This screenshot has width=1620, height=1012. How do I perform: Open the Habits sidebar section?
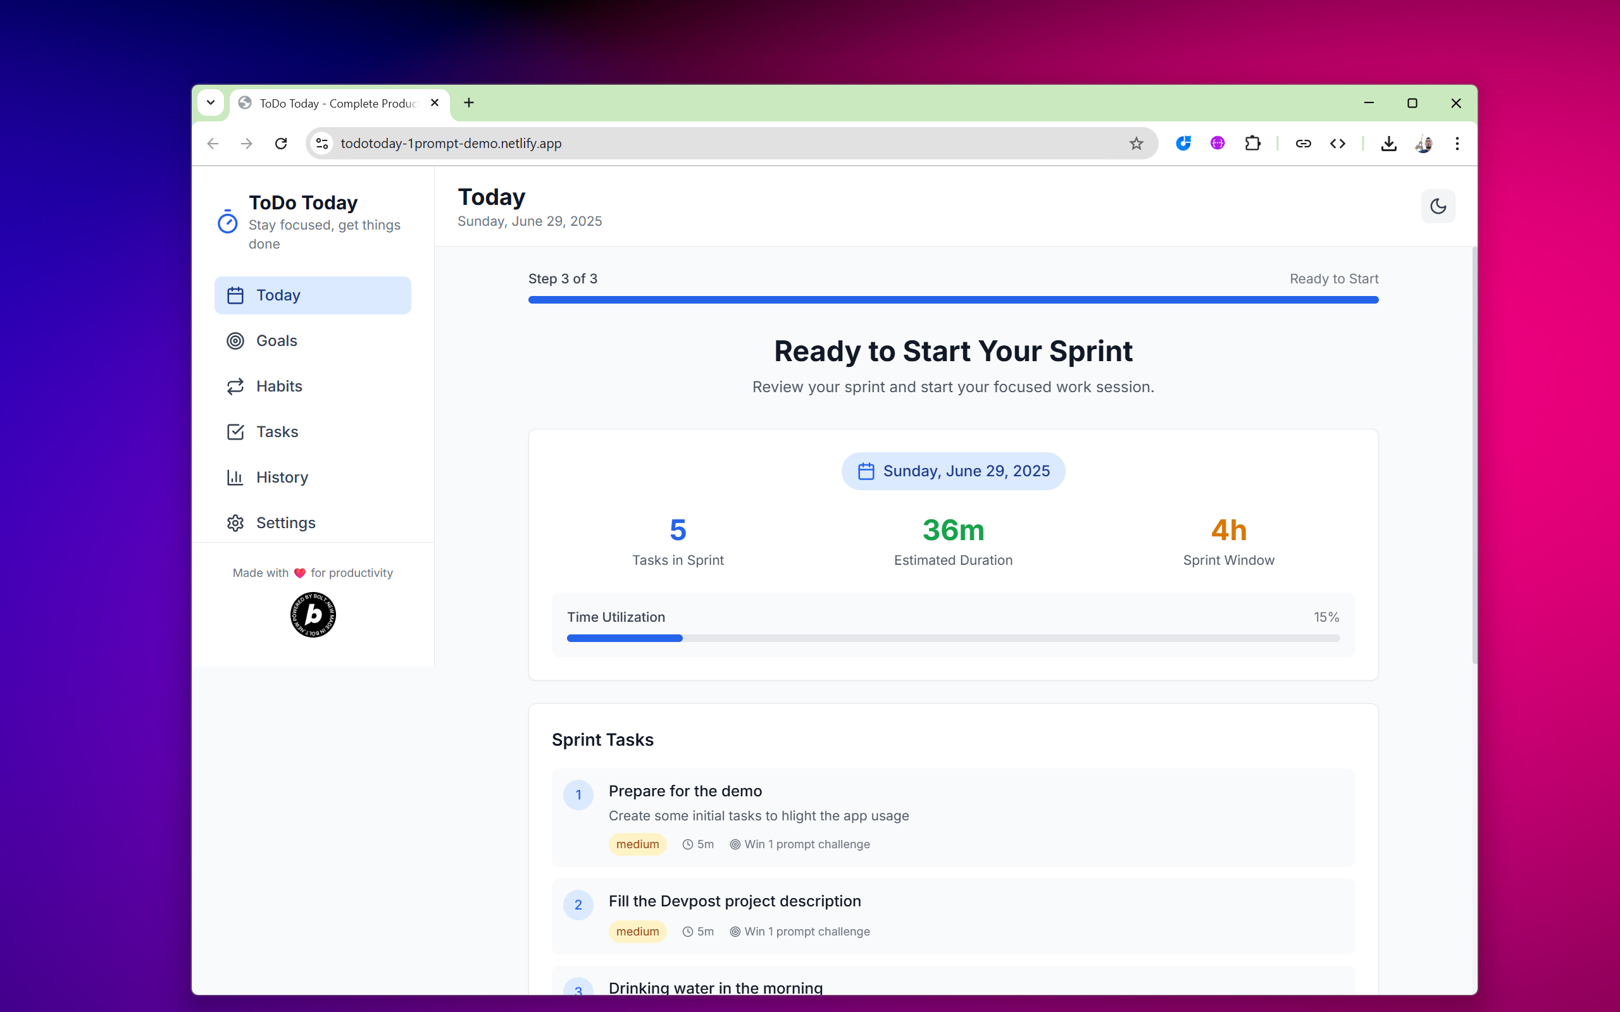click(x=278, y=386)
